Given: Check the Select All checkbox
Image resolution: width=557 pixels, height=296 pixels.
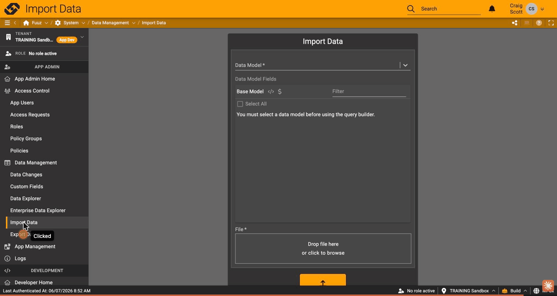Looking at the screenshot, I should (240, 104).
